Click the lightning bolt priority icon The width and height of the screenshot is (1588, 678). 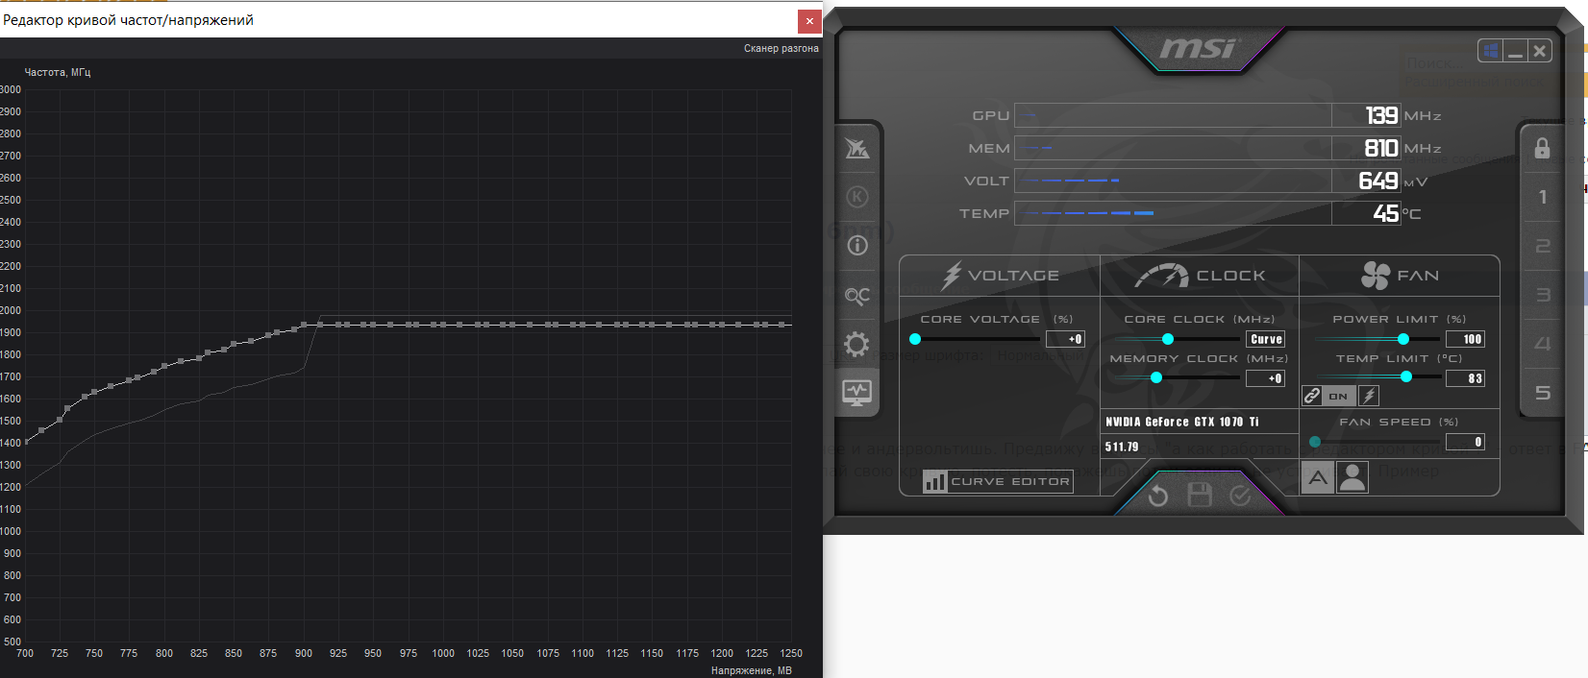tap(1369, 396)
